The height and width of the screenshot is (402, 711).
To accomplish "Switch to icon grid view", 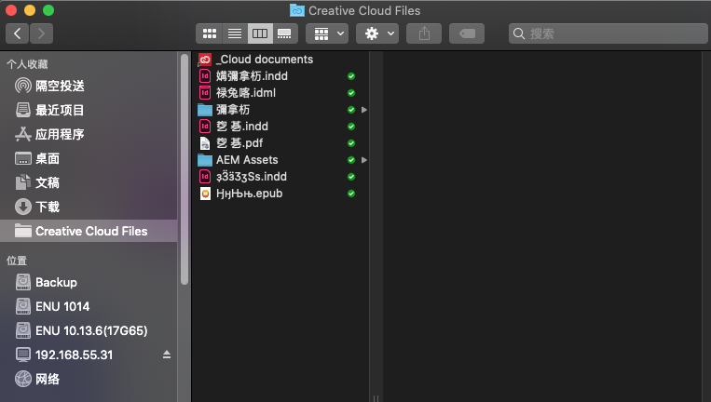I will pos(209,33).
